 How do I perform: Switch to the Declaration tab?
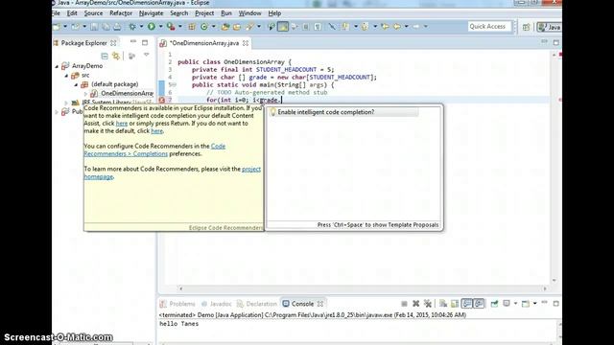pyautogui.click(x=257, y=304)
